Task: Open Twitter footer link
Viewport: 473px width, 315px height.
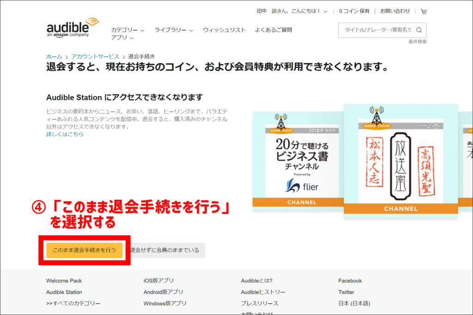Action: [x=346, y=292]
